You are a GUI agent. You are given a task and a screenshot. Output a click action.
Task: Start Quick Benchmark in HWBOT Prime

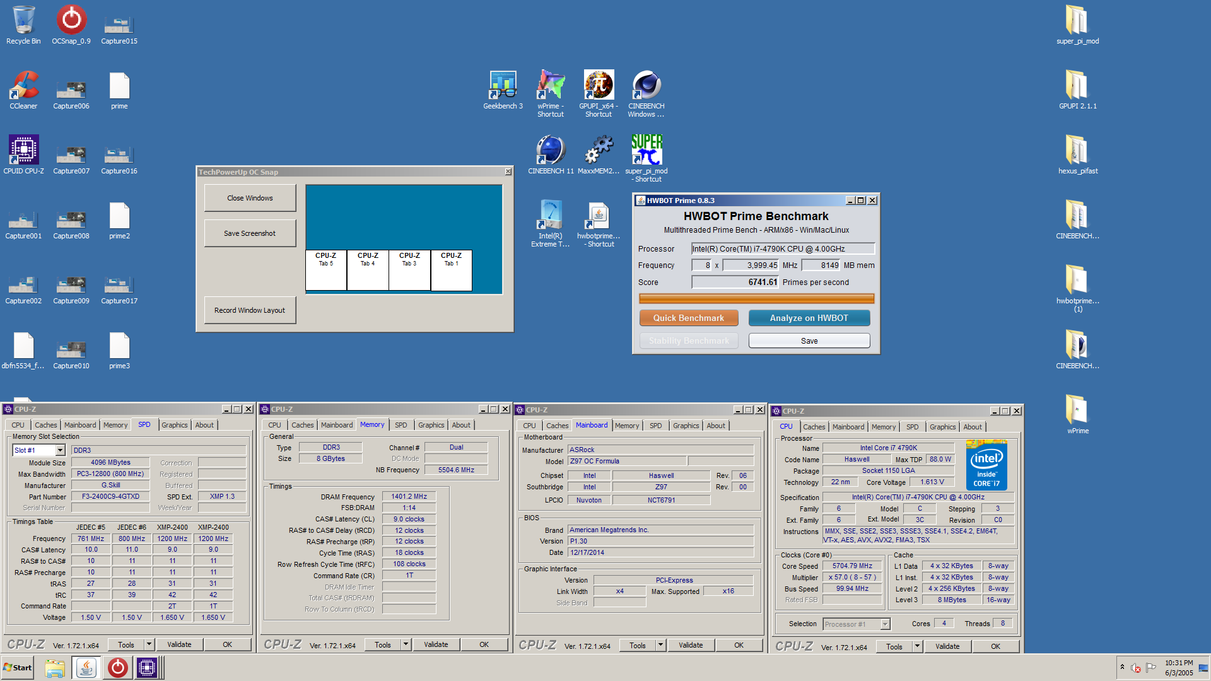click(x=689, y=318)
